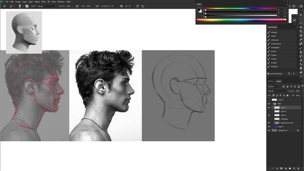Select the fourth brush preset in Tool Presets
Image resolution: width=304 pixels, height=171 pixels.
[282, 44]
